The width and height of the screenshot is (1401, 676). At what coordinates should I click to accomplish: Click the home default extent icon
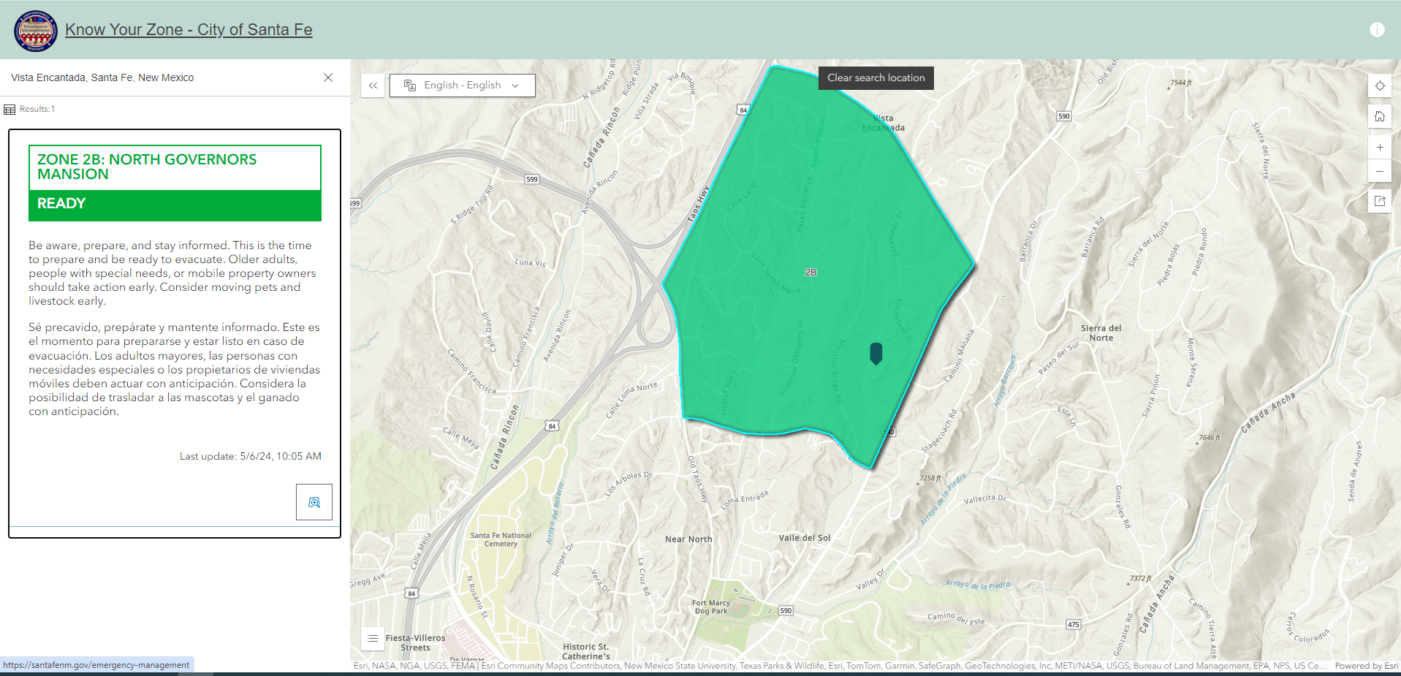pyautogui.click(x=1380, y=115)
